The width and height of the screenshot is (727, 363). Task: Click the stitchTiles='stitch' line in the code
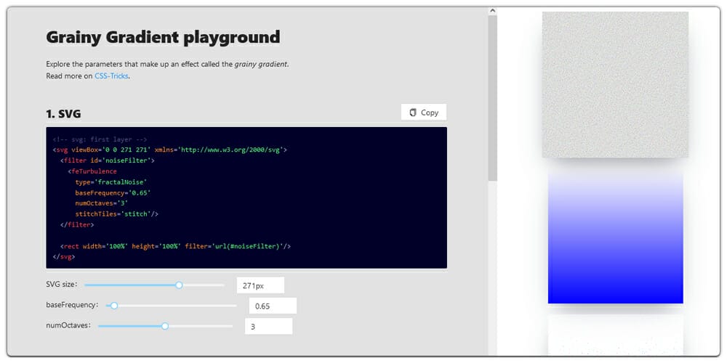coord(116,214)
